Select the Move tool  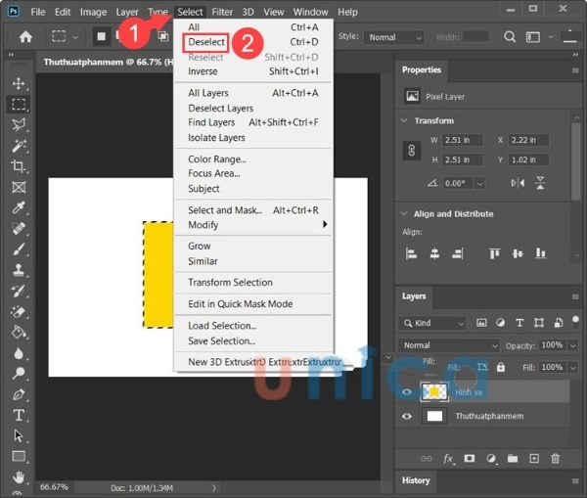[19, 83]
